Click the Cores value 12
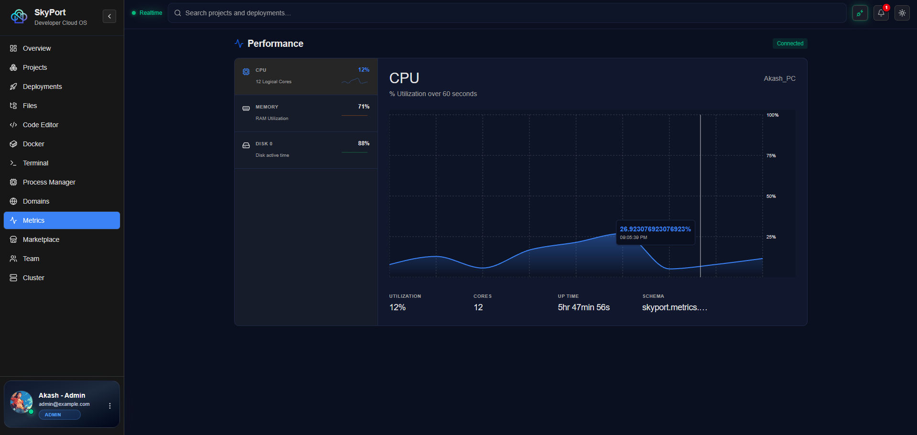This screenshot has height=435, width=917. coord(478,307)
